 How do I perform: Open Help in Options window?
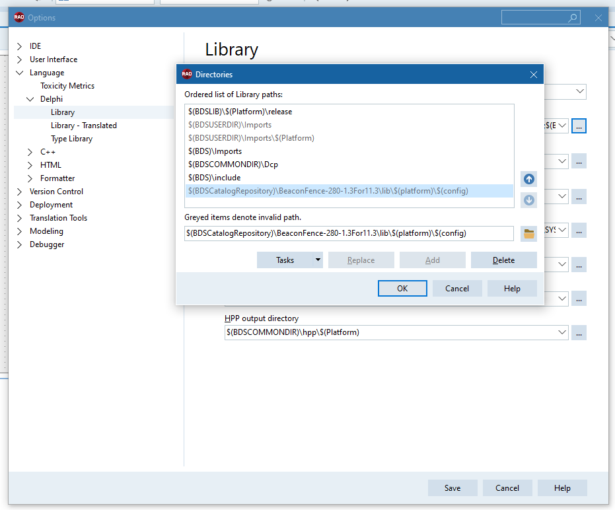(x=562, y=488)
